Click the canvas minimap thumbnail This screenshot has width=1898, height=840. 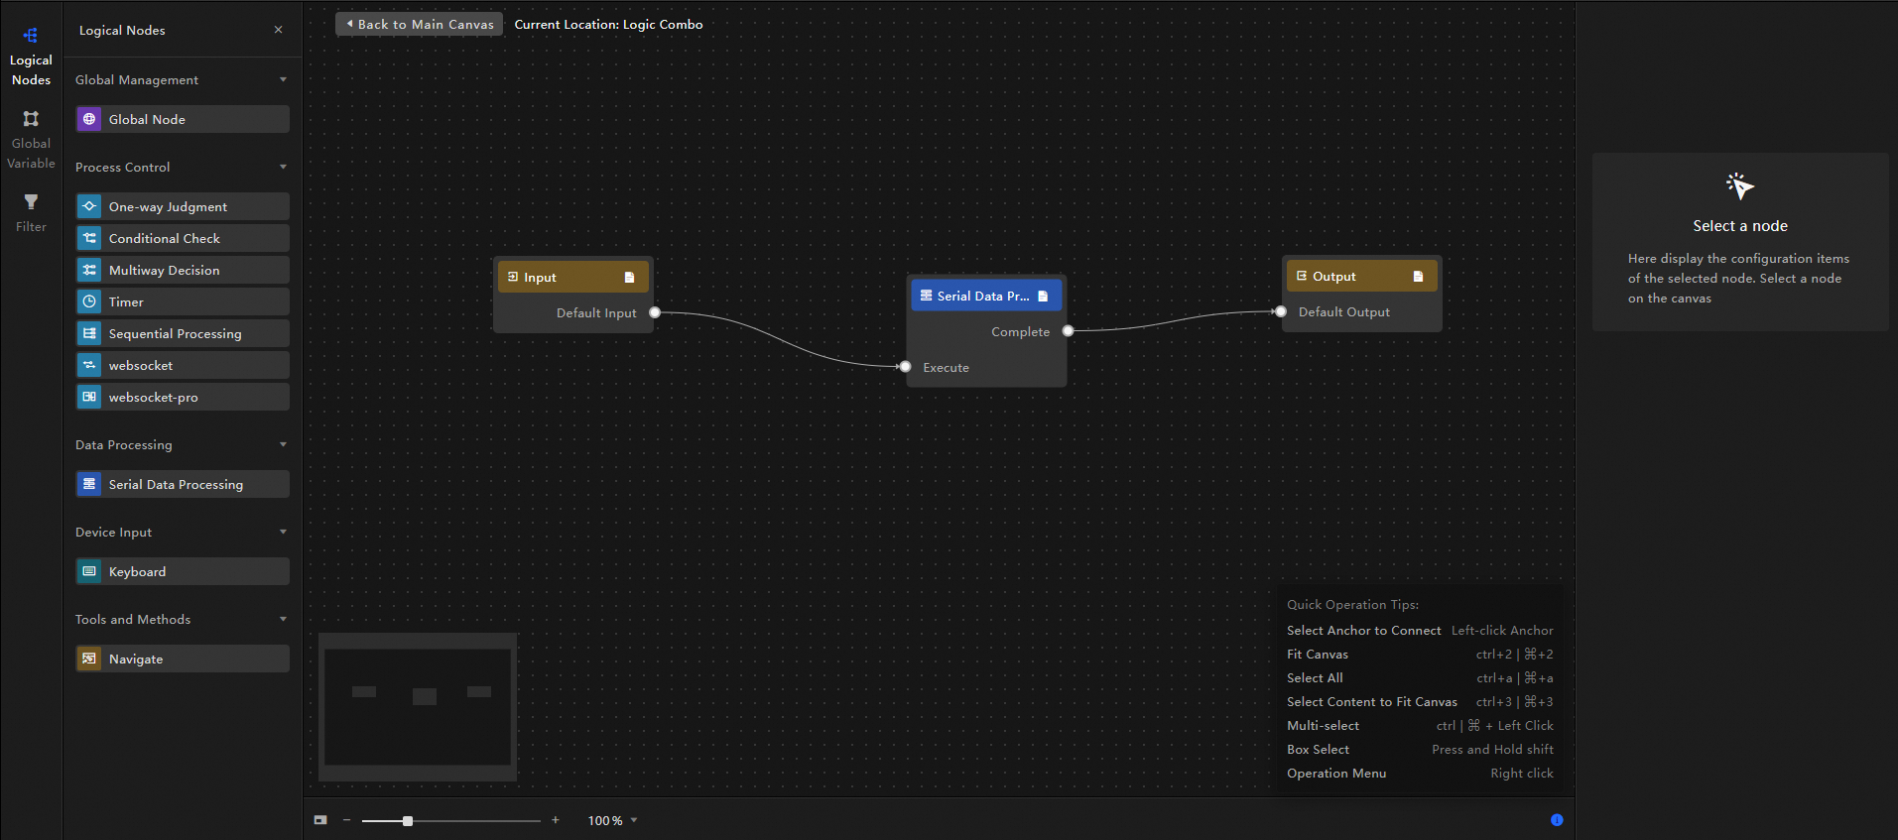coord(418,707)
